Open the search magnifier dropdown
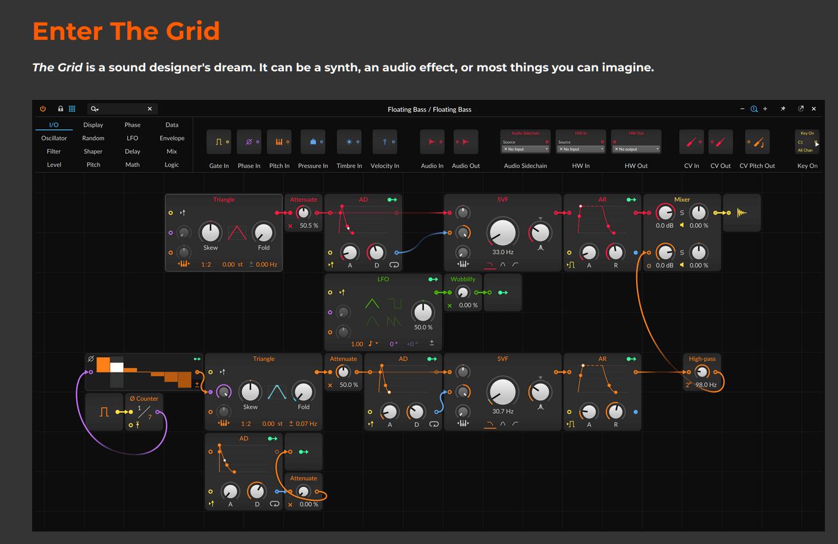 94,109
